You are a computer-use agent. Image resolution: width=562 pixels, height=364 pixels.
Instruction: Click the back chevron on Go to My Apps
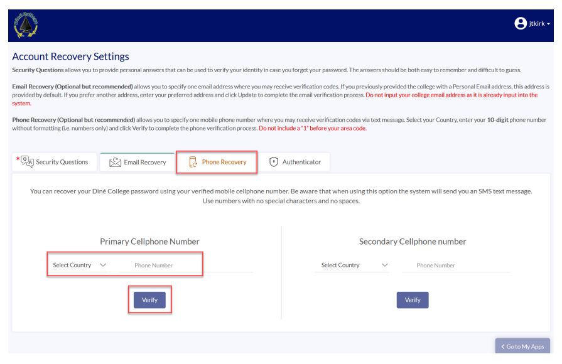502,346
